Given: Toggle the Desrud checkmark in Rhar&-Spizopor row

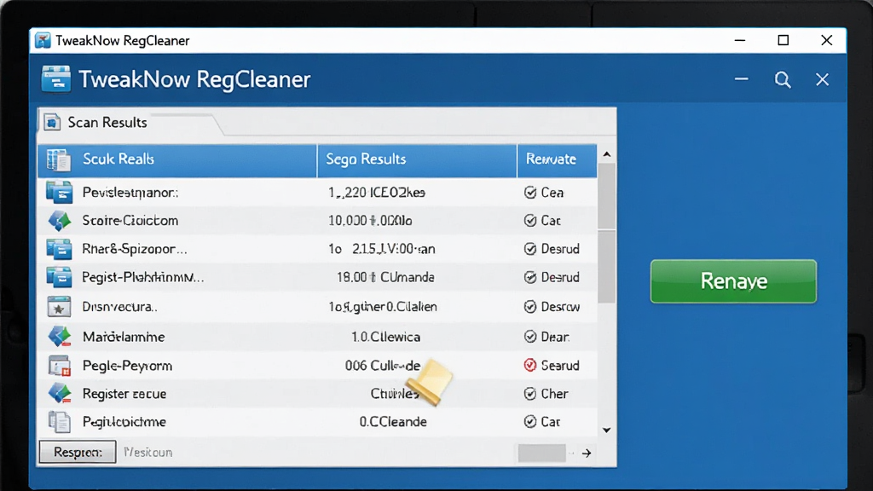Looking at the screenshot, I should tap(530, 249).
